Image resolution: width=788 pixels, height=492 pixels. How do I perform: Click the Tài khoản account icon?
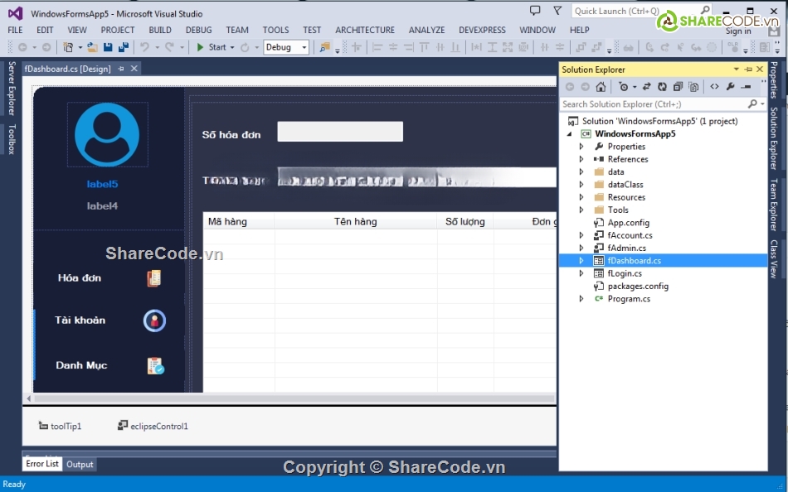(x=154, y=321)
